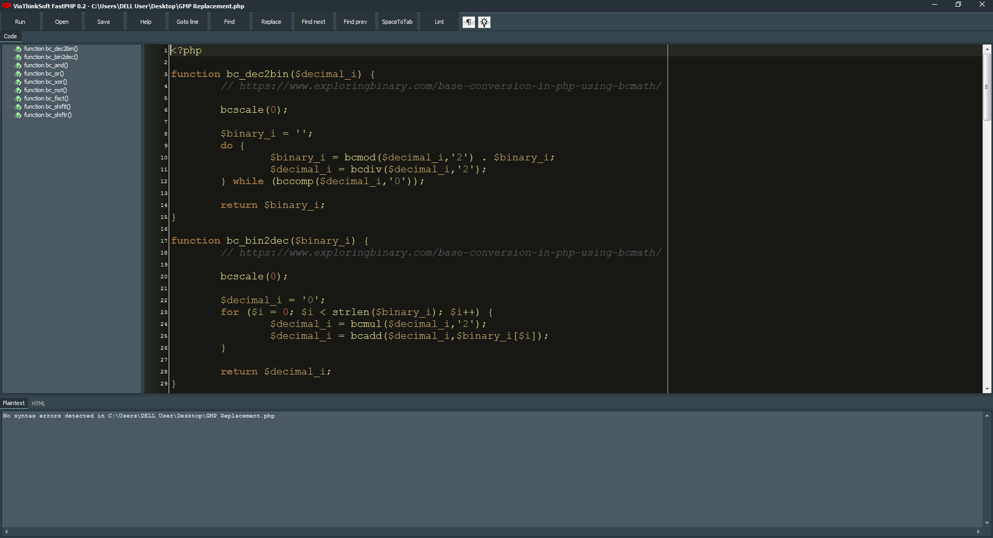Click the icon beside function bc_and()

pos(18,65)
